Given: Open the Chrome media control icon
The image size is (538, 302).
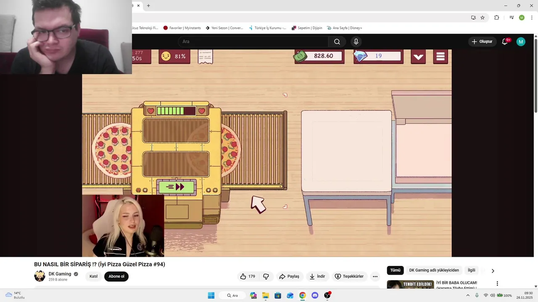Looking at the screenshot, I should click(x=512, y=18).
